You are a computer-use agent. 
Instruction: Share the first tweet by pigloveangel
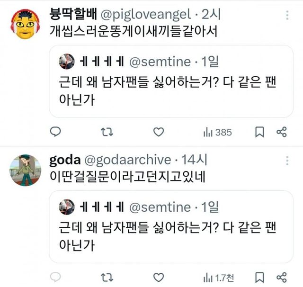pos(281,132)
